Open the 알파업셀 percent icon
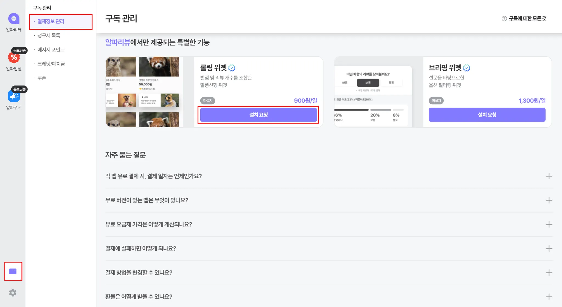Viewport: 562px width, 307px height. 14,58
